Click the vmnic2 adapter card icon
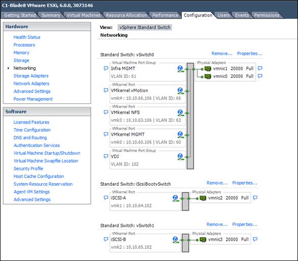 point(203,198)
